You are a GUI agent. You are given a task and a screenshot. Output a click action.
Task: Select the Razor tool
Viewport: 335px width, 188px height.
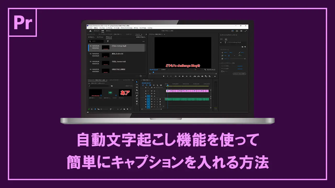[137, 90]
